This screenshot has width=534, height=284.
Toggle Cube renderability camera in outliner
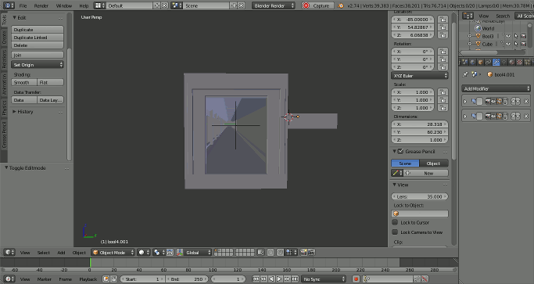523,44
